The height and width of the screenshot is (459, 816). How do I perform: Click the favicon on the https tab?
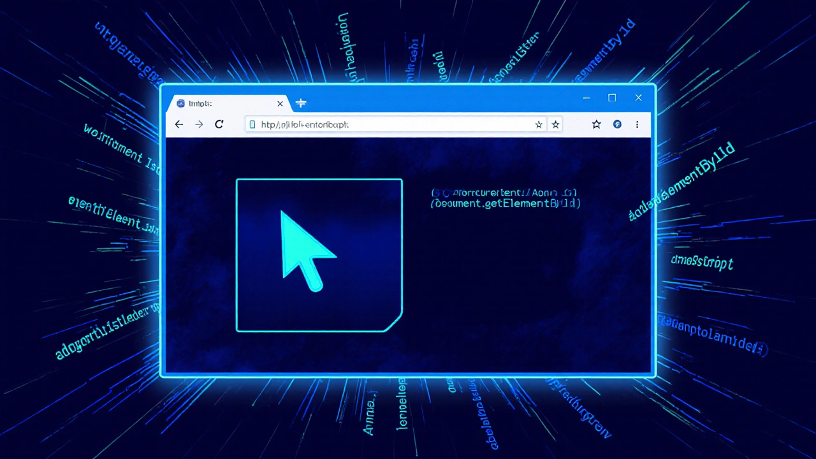[x=181, y=103]
